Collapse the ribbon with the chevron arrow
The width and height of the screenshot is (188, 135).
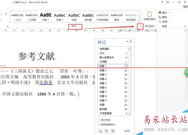tap(185, 26)
